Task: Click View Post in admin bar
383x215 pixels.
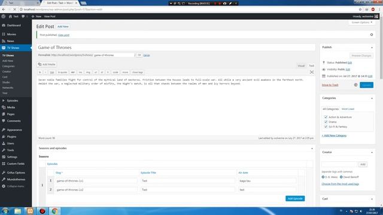Action: click(50, 16)
